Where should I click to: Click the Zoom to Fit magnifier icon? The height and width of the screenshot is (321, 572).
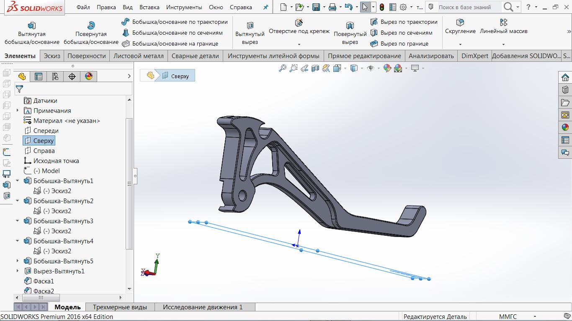[x=283, y=68]
